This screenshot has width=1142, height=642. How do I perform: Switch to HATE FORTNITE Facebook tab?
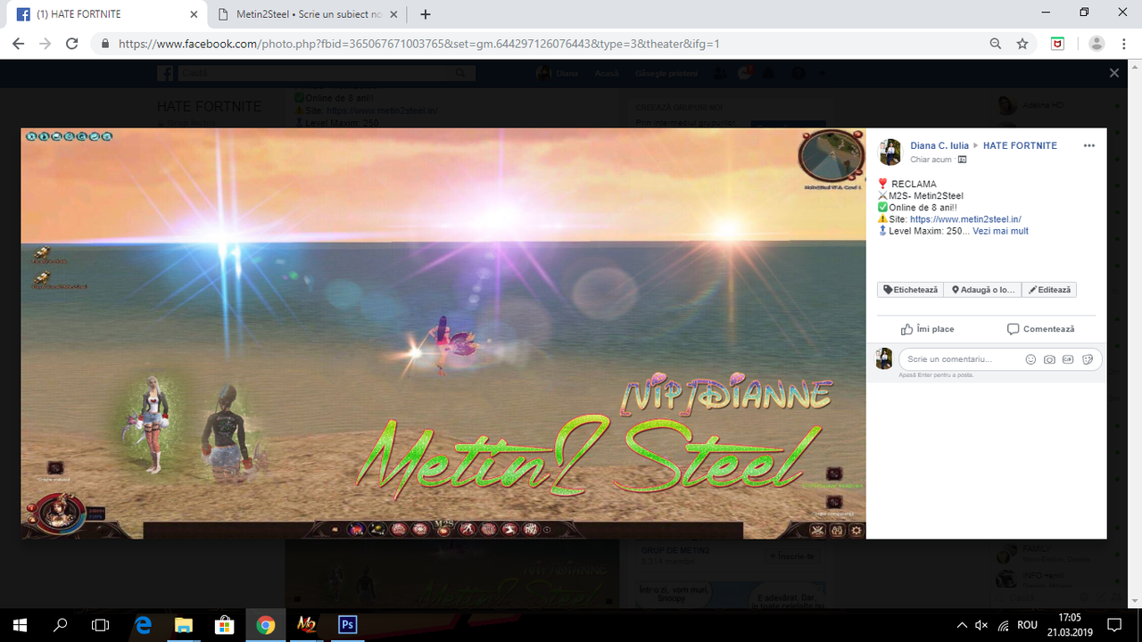point(104,14)
